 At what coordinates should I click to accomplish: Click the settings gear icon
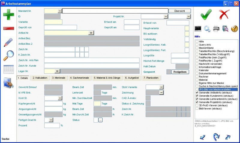tap(207, 29)
